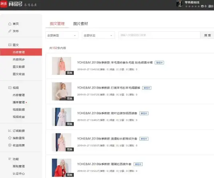The image size is (214, 178).
Task: Click 审核中 badge on 粉色缎面半裙 article
Action: coord(159,62)
